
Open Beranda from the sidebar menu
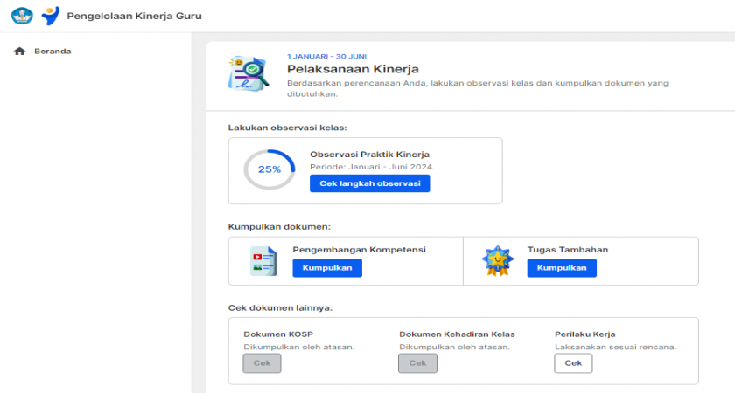point(52,52)
